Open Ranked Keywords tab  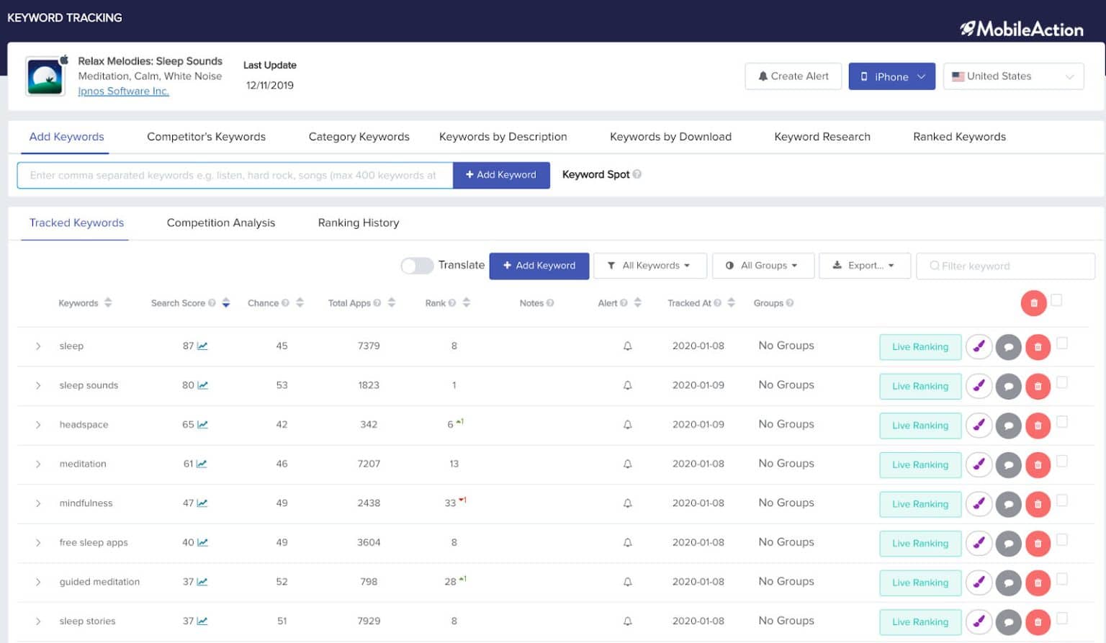(959, 137)
